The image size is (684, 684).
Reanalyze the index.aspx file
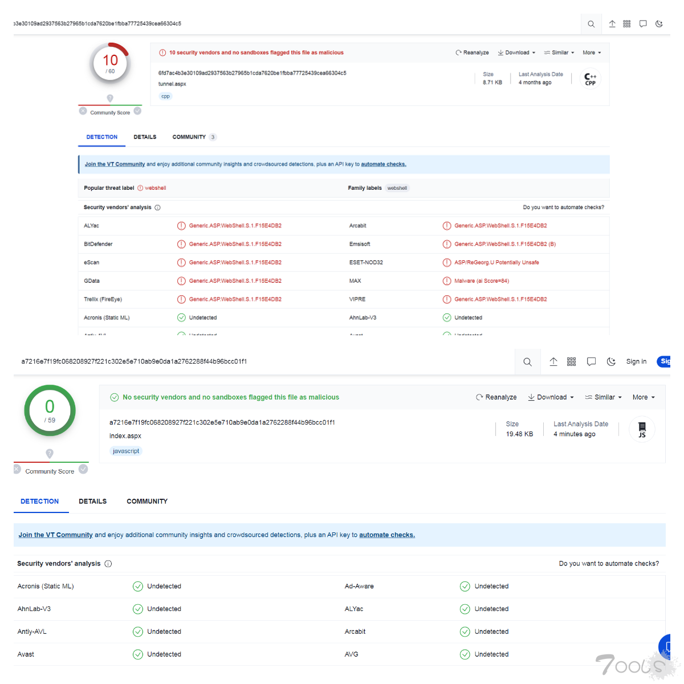click(x=496, y=397)
